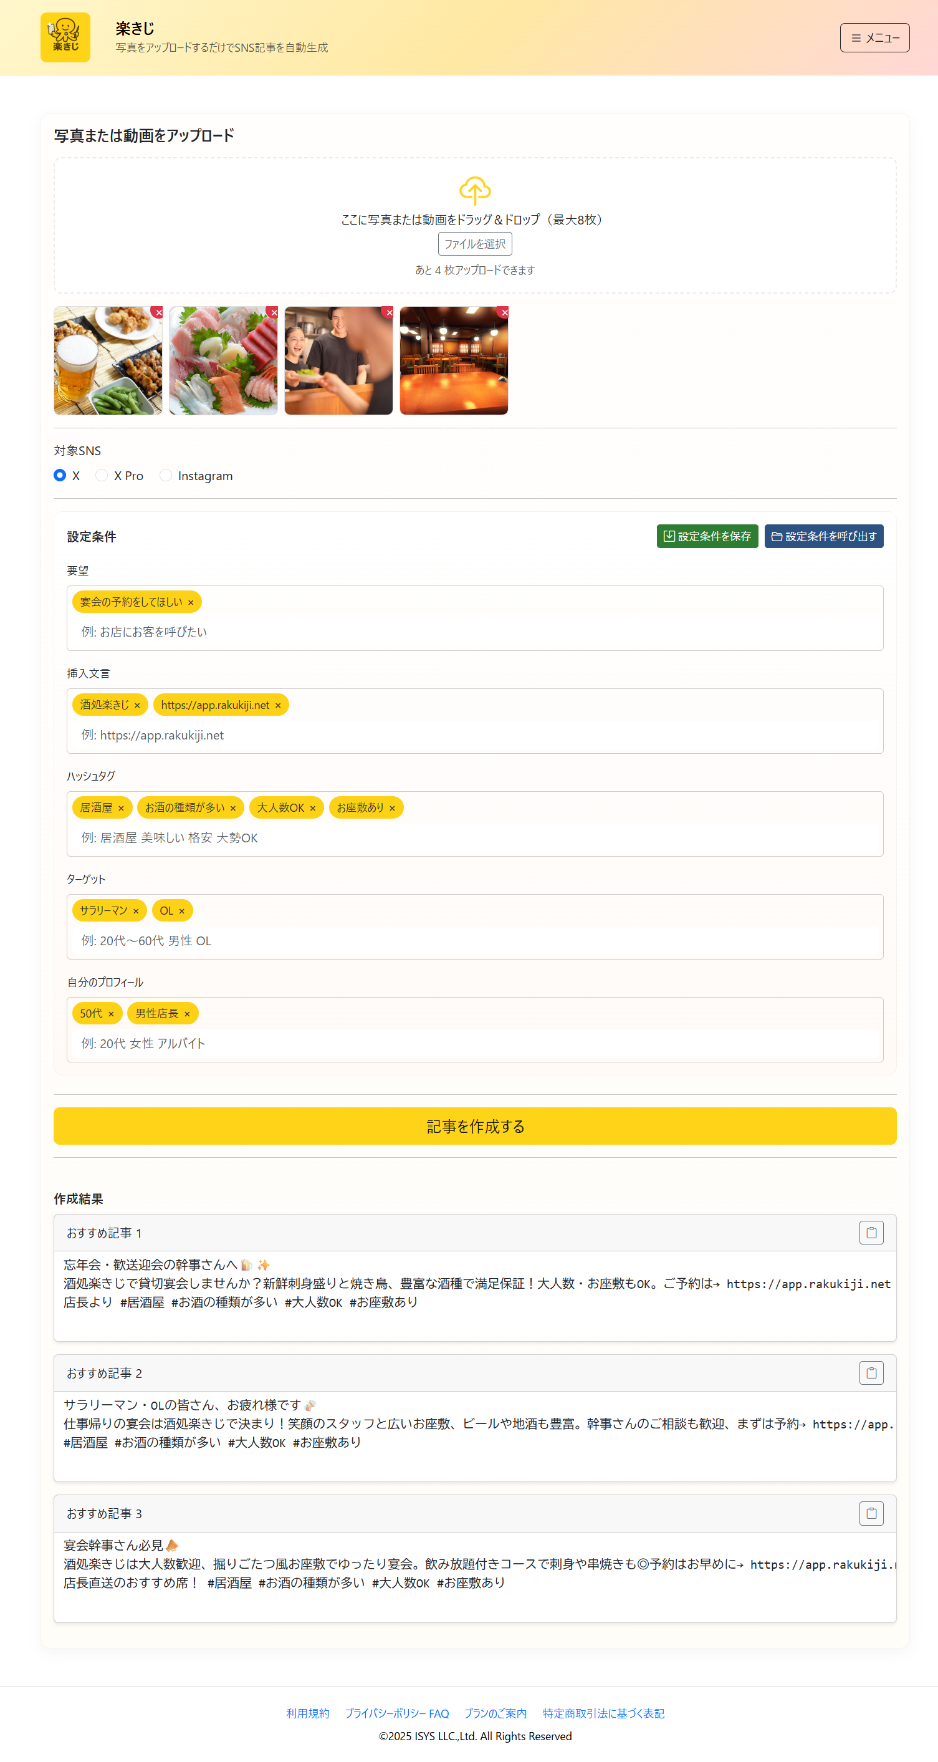
Task: Click the cloud upload icon
Action: click(x=474, y=191)
